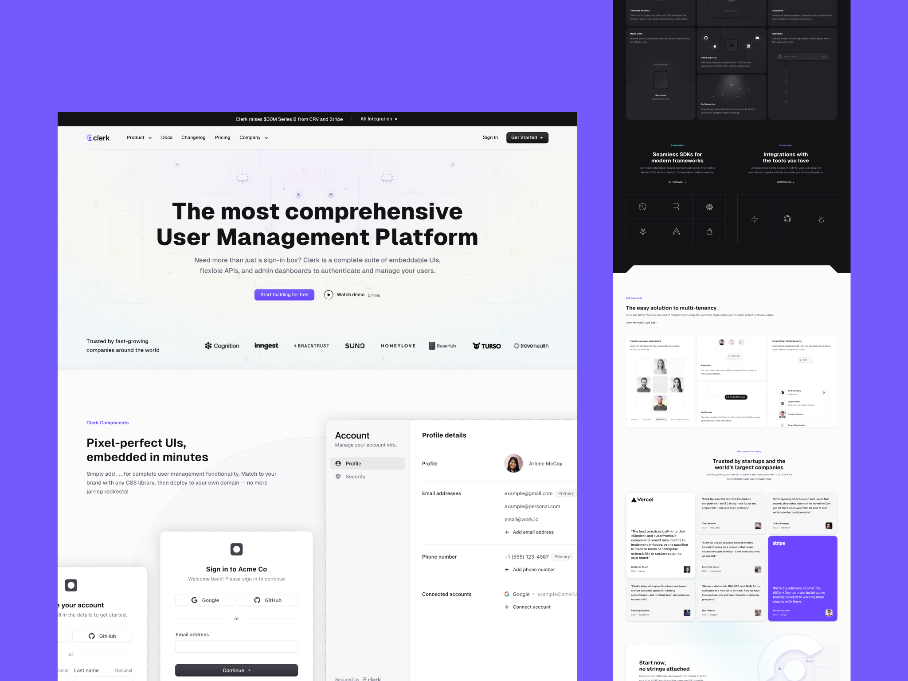Click Start building for free button

point(284,294)
